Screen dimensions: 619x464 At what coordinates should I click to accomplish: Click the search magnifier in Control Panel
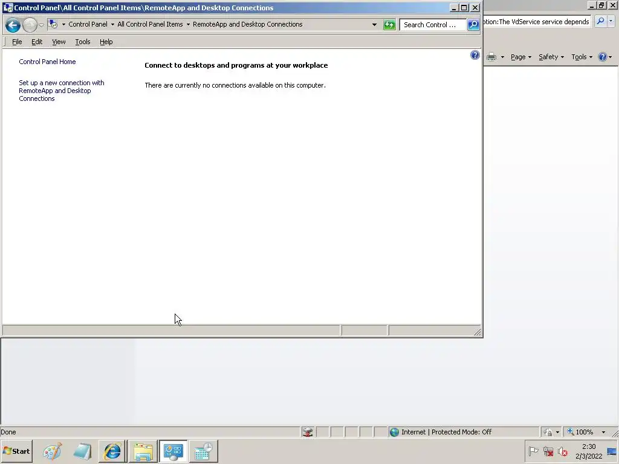tap(473, 24)
